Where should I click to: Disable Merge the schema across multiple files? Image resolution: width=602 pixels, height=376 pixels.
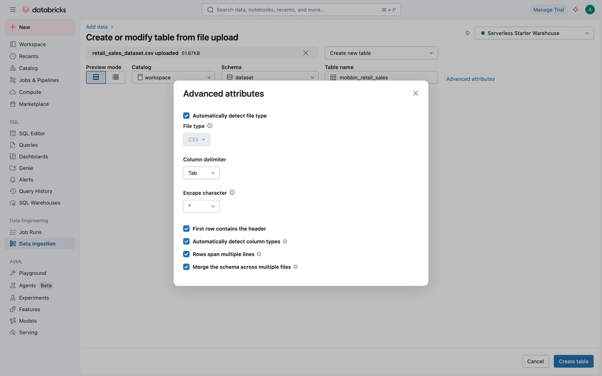(x=186, y=267)
